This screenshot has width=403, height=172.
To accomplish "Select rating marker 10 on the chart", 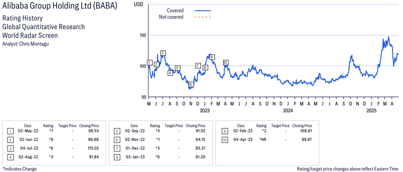I will click(225, 63).
